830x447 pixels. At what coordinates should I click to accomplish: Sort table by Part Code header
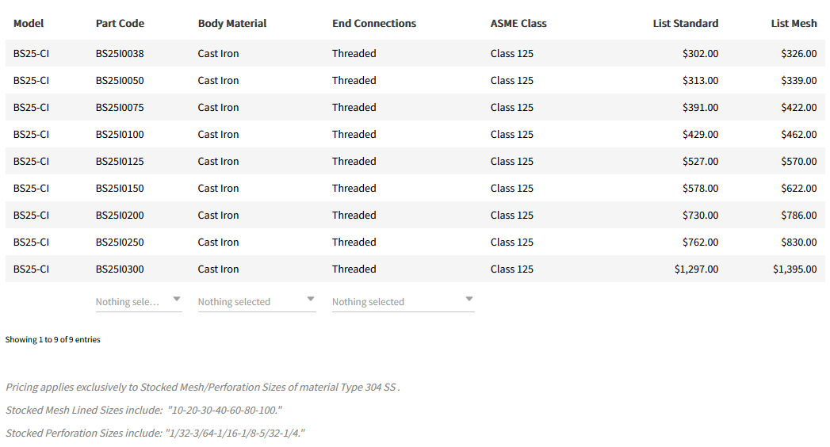point(120,24)
